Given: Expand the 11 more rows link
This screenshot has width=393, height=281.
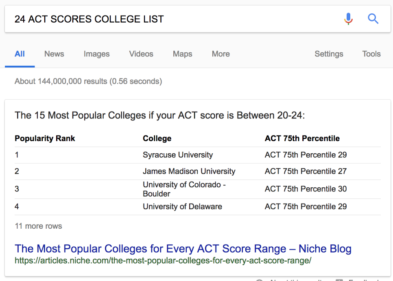Looking at the screenshot, I should [38, 226].
